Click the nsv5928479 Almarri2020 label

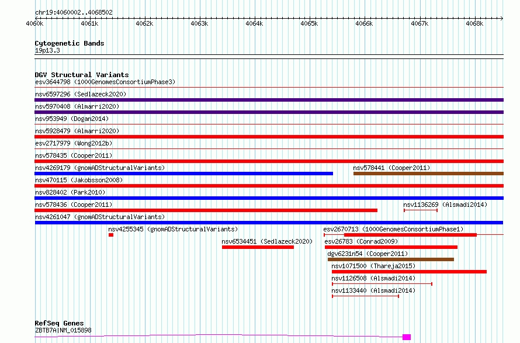coord(77,131)
